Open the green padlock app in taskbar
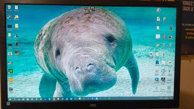The image size is (194, 109). click(109, 98)
